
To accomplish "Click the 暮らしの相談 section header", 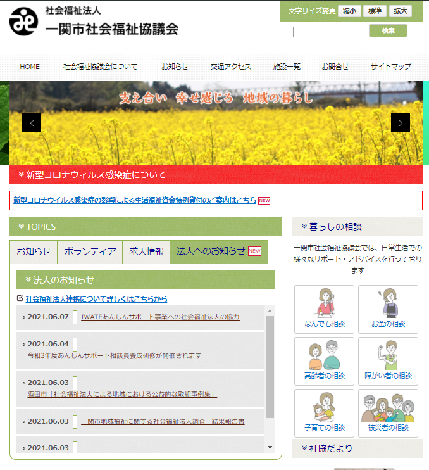I will [x=357, y=227].
